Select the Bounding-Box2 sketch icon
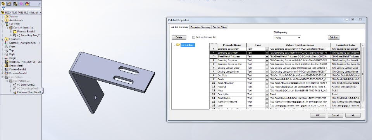 click(x=14, y=88)
